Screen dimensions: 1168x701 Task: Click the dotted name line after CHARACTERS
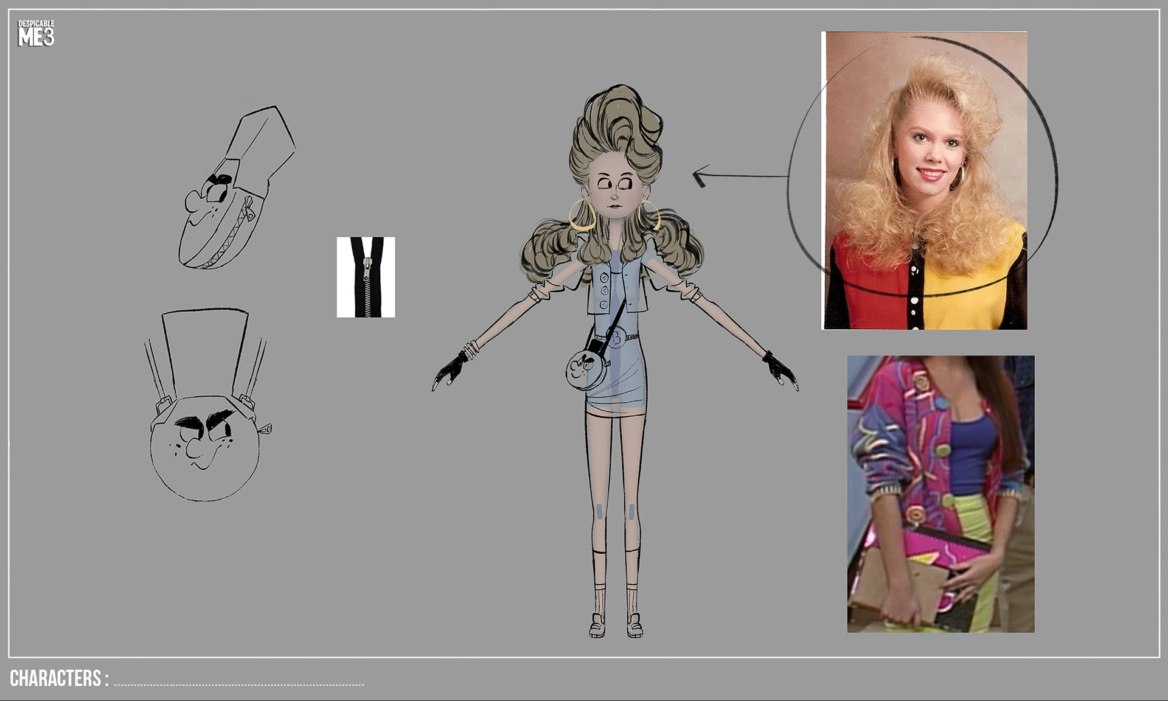238,685
